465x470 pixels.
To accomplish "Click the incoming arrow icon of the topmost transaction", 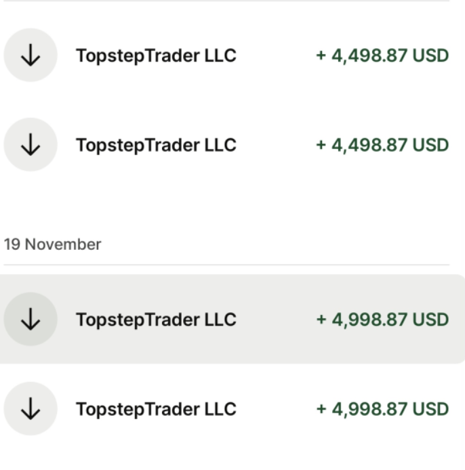I will pos(31,56).
